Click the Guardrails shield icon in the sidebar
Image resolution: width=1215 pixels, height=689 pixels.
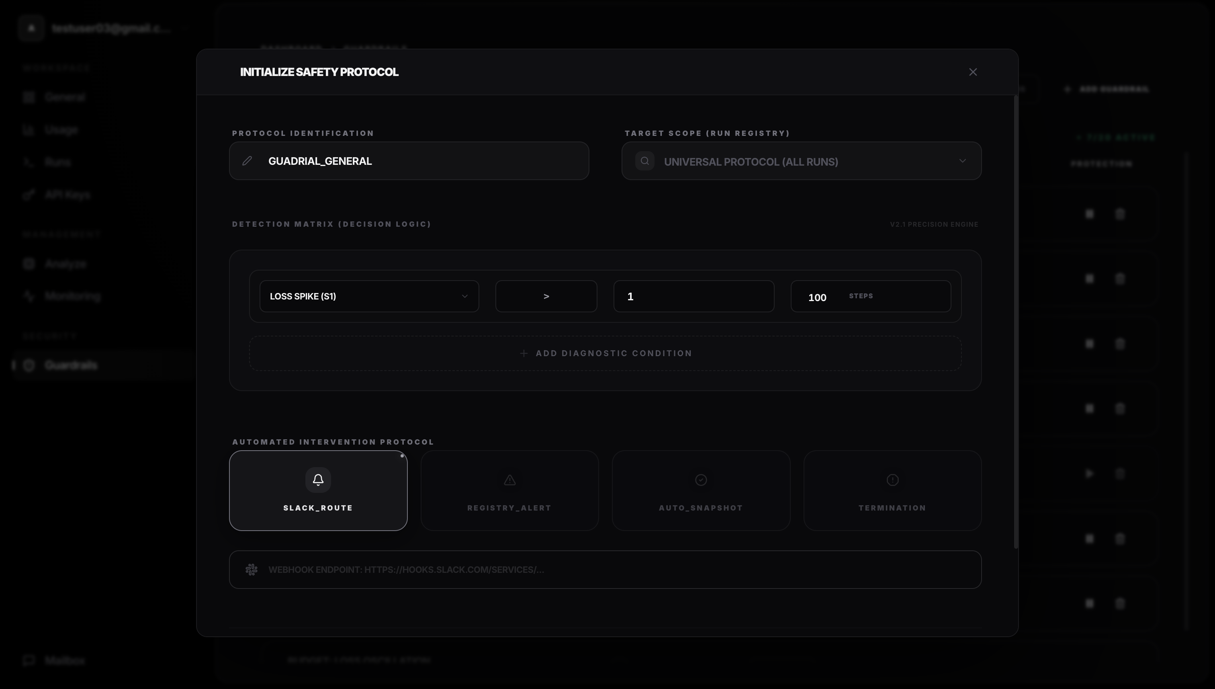29,365
